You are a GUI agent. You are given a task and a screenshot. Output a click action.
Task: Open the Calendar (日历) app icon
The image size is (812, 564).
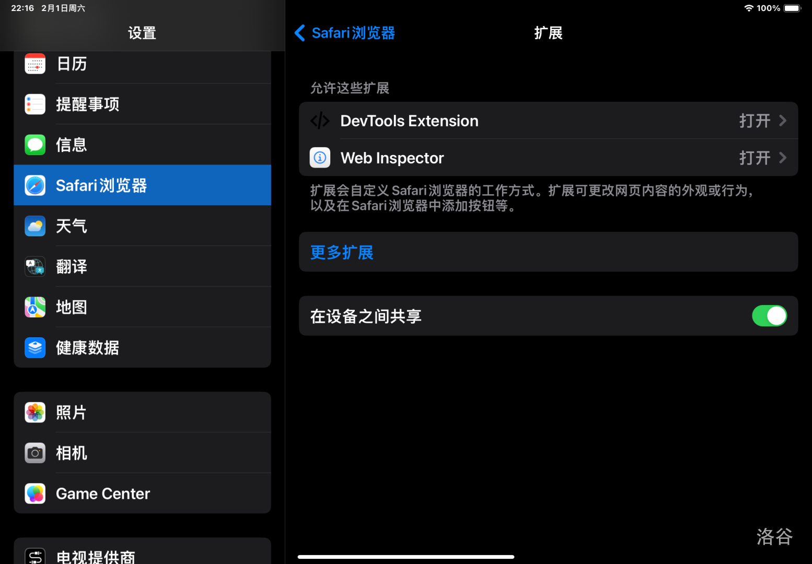(35, 64)
